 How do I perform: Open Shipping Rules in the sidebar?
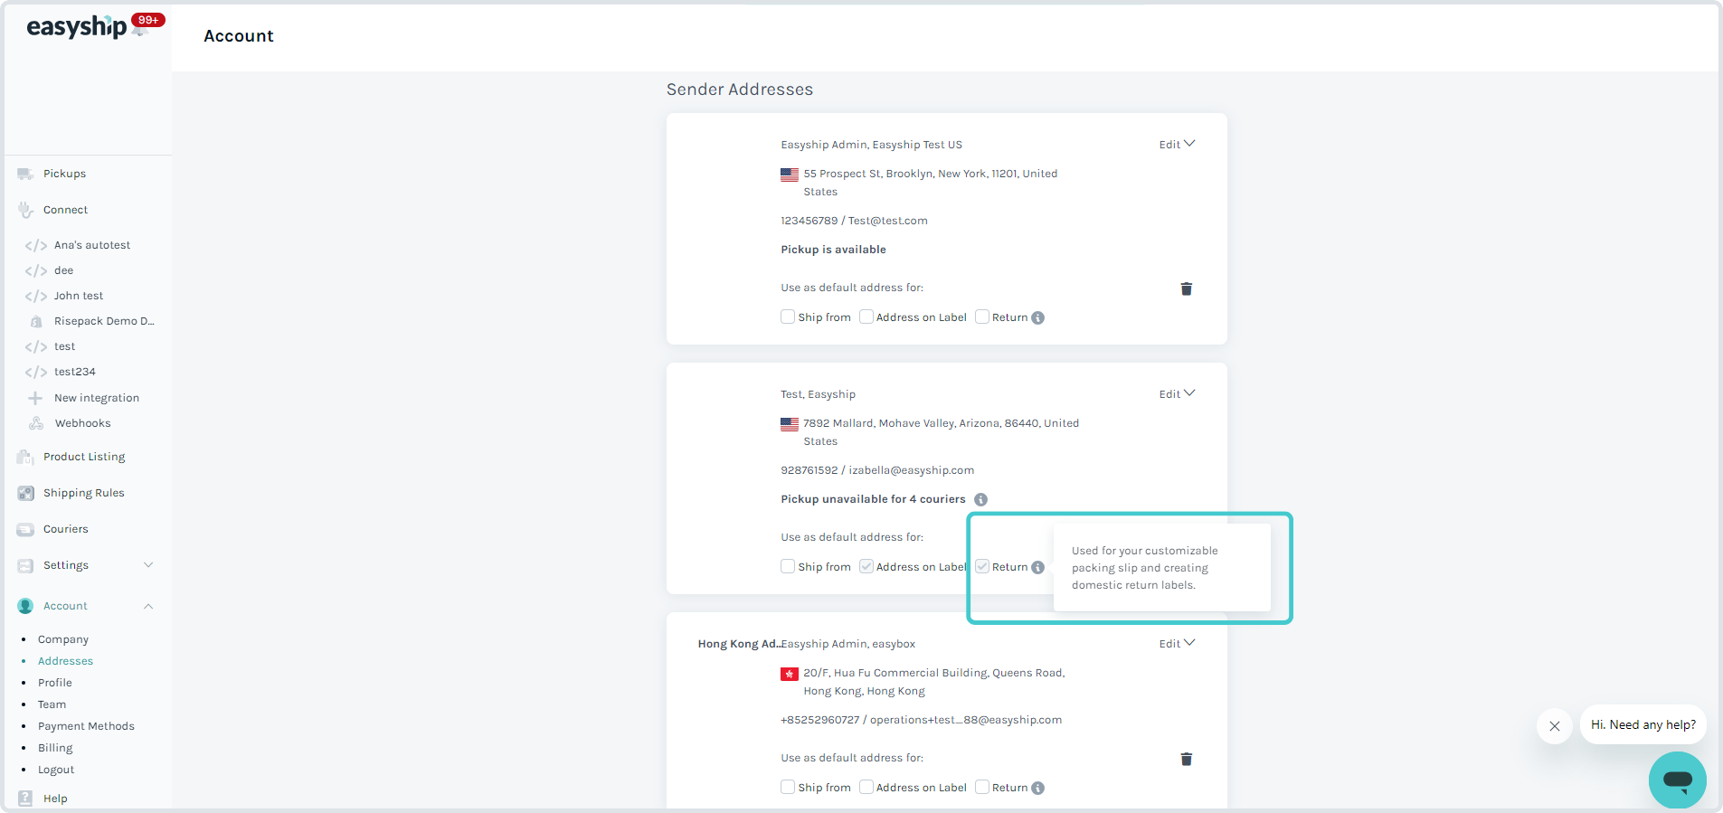(84, 493)
